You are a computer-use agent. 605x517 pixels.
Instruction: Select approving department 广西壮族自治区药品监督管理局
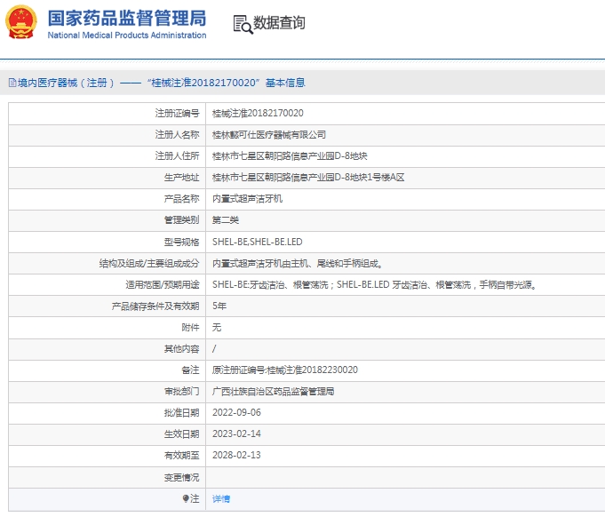click(x=273, y=391)
